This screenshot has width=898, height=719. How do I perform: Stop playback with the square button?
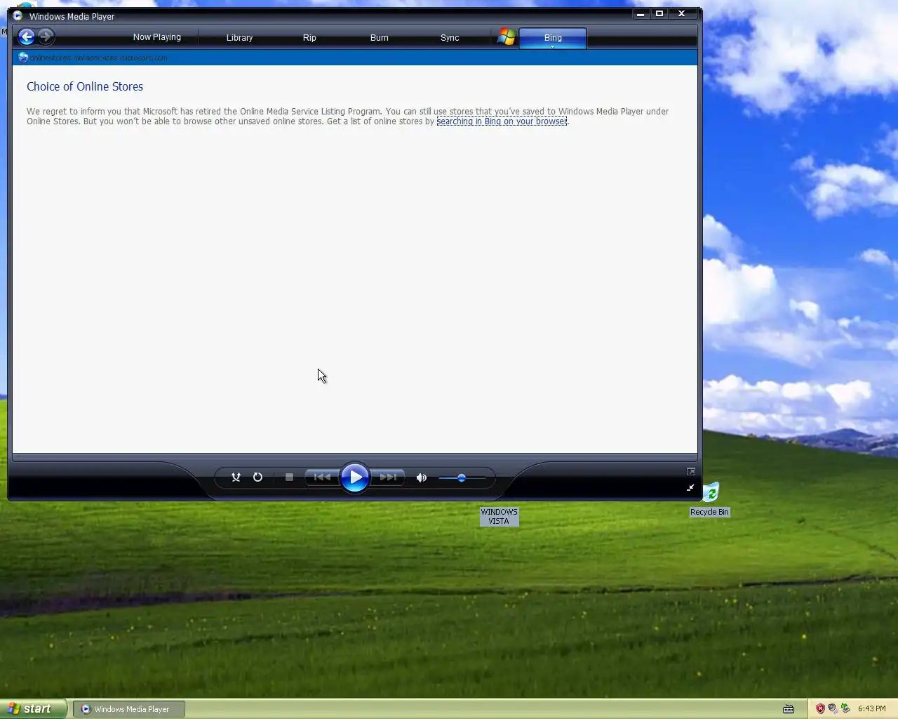click(289, 477)
